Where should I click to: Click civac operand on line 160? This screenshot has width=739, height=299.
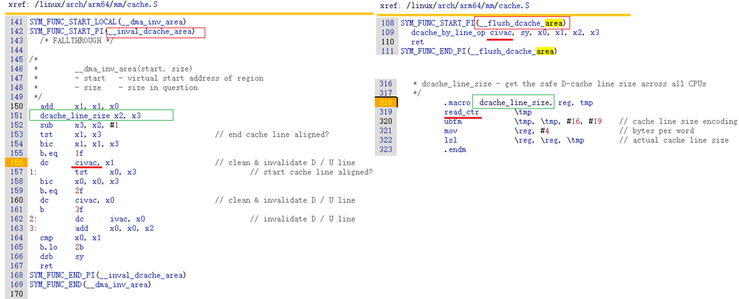86,200
